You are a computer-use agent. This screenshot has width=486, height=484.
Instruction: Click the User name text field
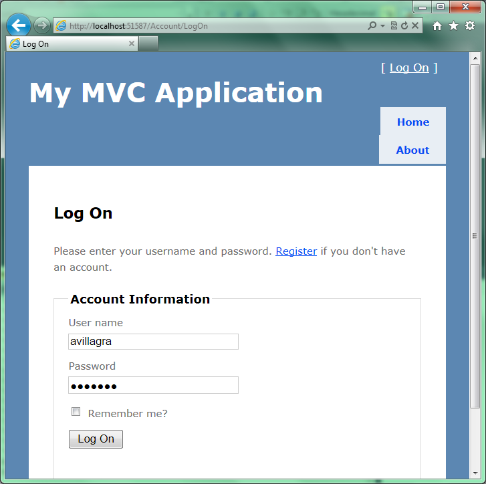[154, 342]
